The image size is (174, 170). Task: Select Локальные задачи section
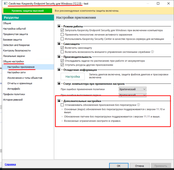coord(14,56)
